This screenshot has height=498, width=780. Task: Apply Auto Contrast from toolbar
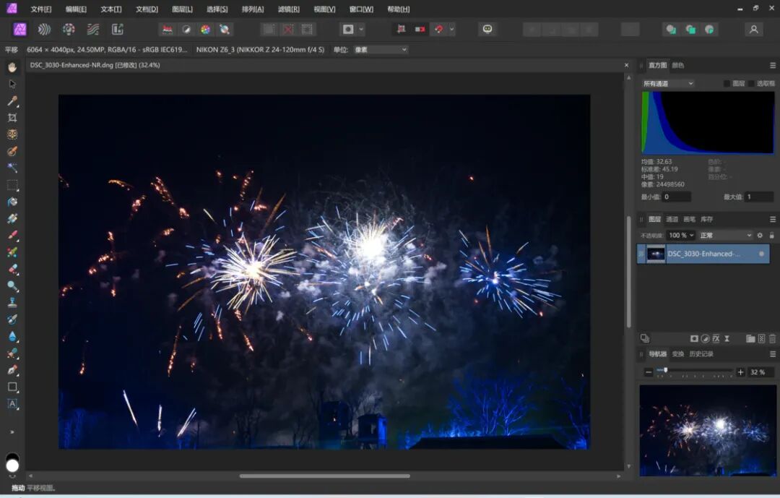tap(186, 30)
